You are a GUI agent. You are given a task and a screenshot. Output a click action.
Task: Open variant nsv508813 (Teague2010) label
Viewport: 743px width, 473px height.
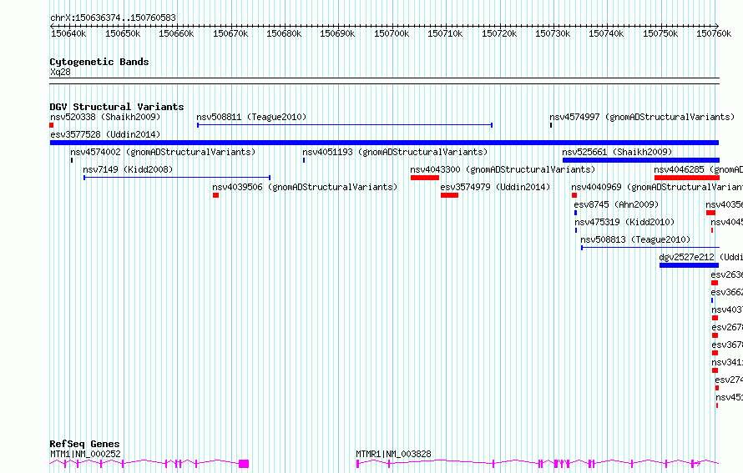[x=635, y=239]
